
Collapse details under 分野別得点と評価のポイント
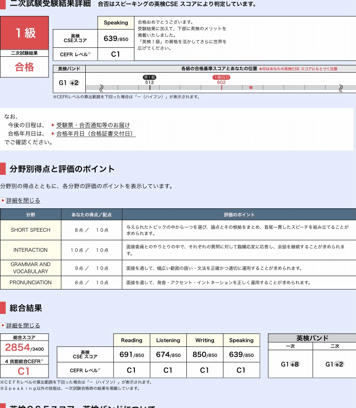(23, 200)
